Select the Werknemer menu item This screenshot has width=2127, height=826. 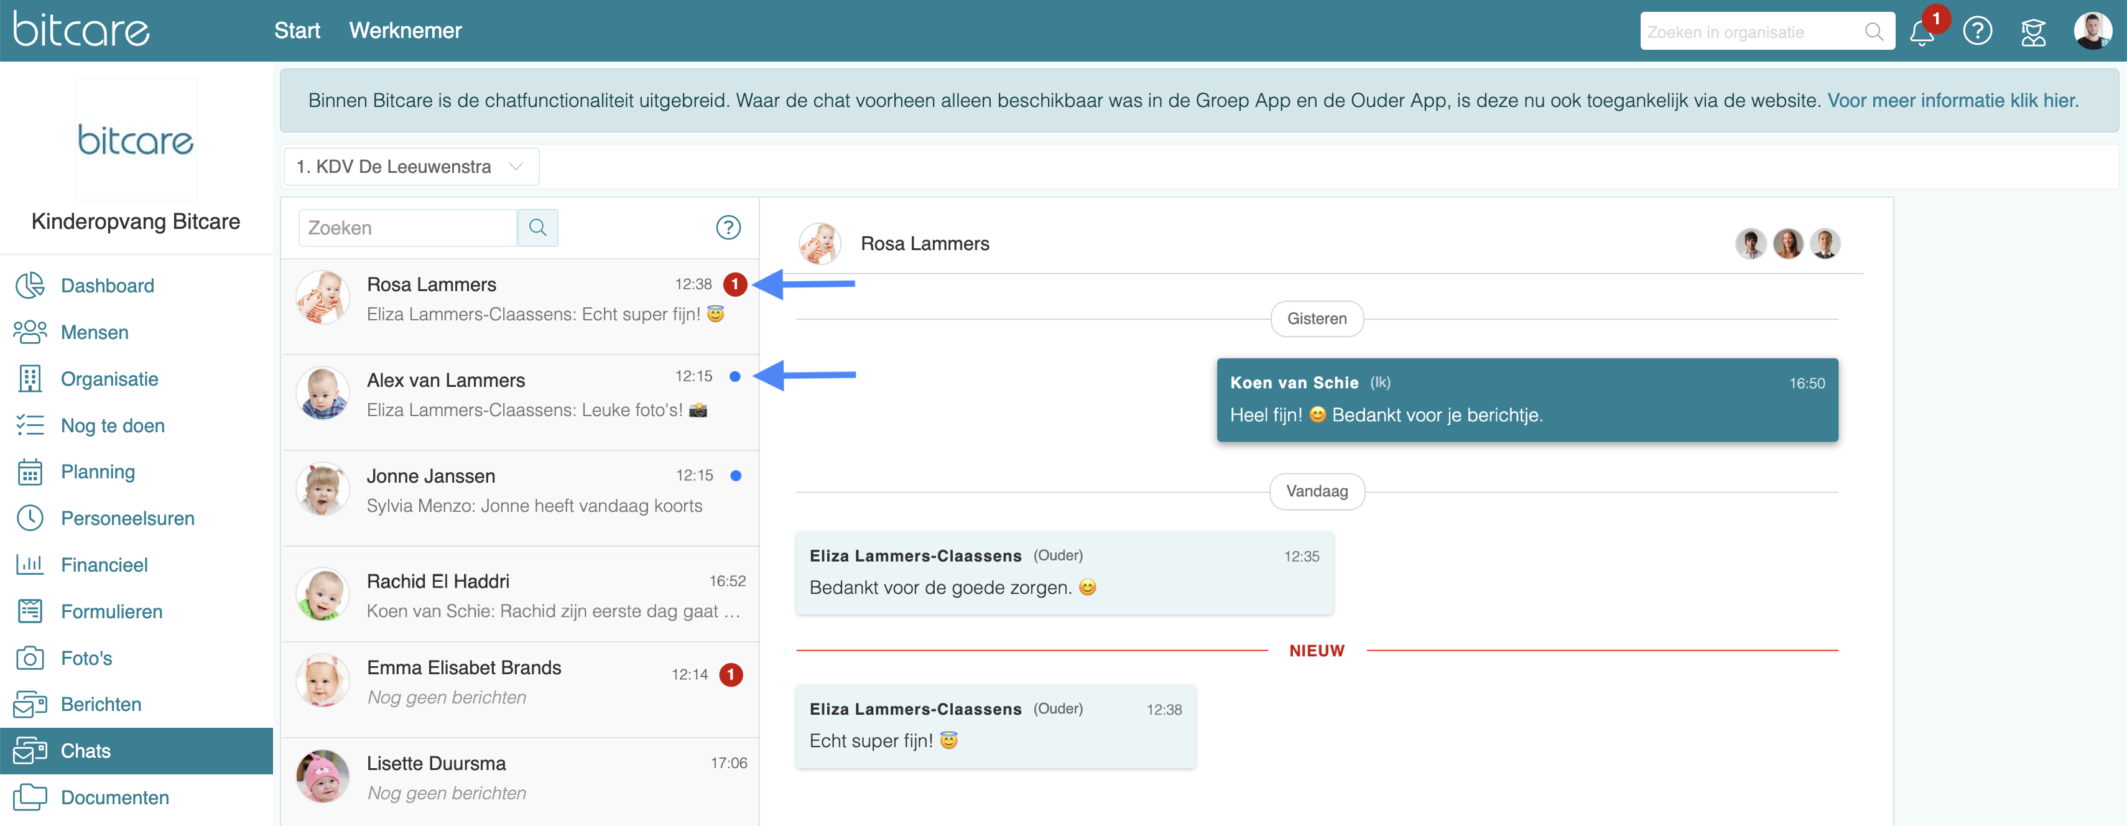405,30
